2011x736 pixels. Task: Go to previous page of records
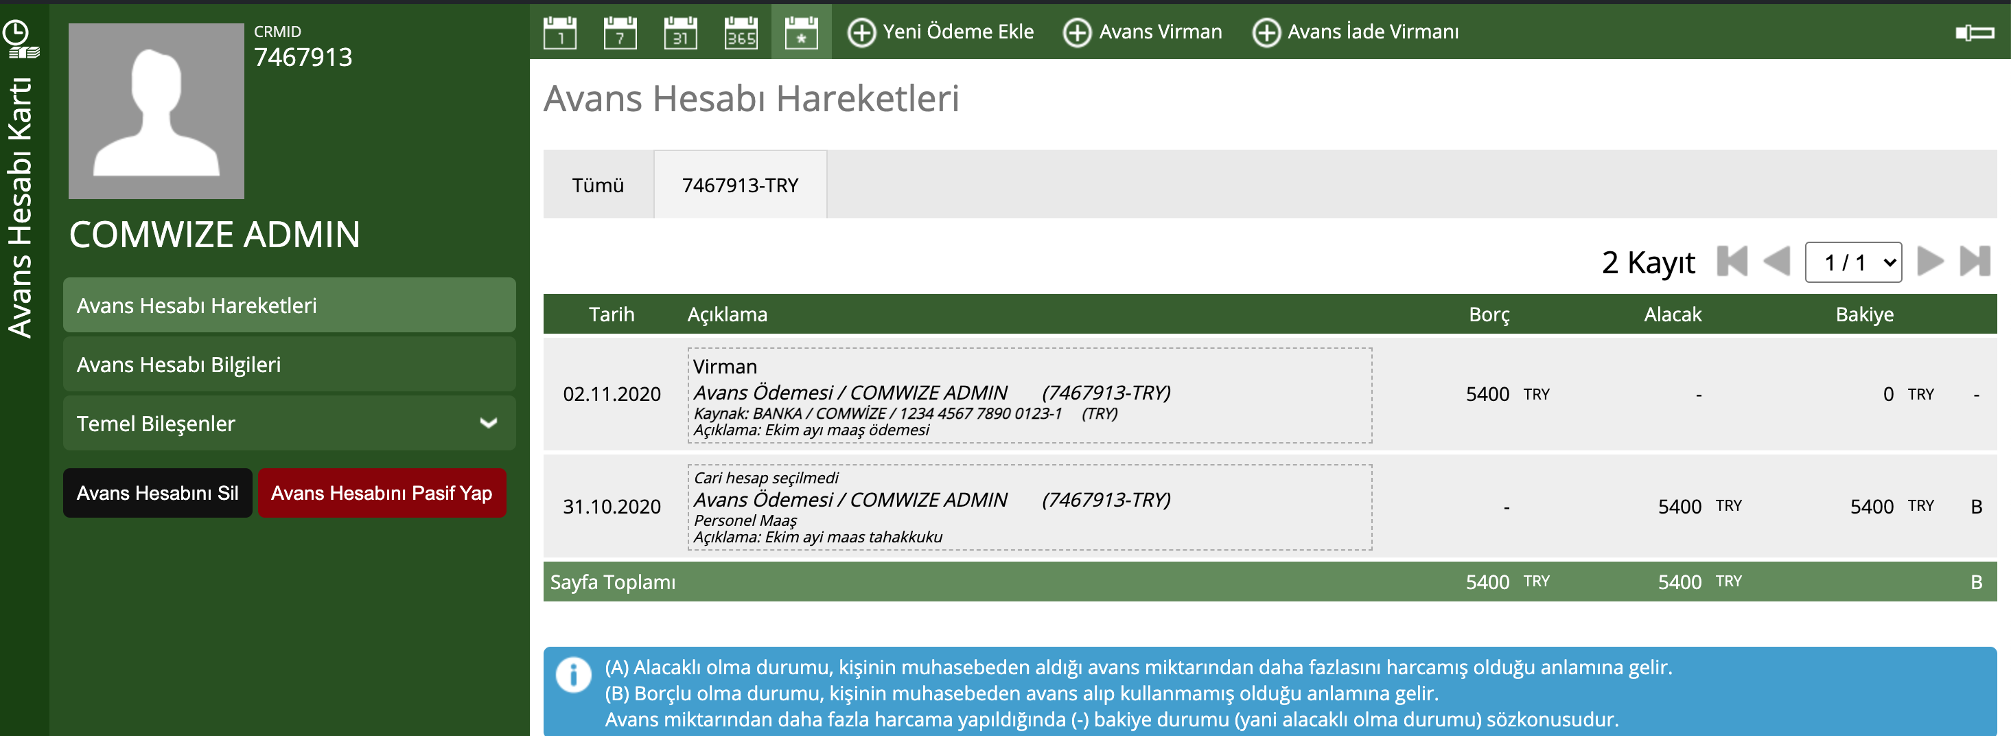1777,262
